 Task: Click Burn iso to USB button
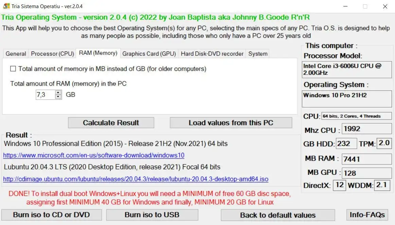(x=152, y=215)
